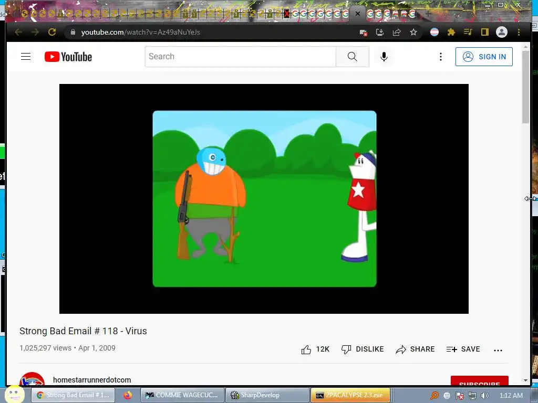Go to YouTube home via logo

68,57
